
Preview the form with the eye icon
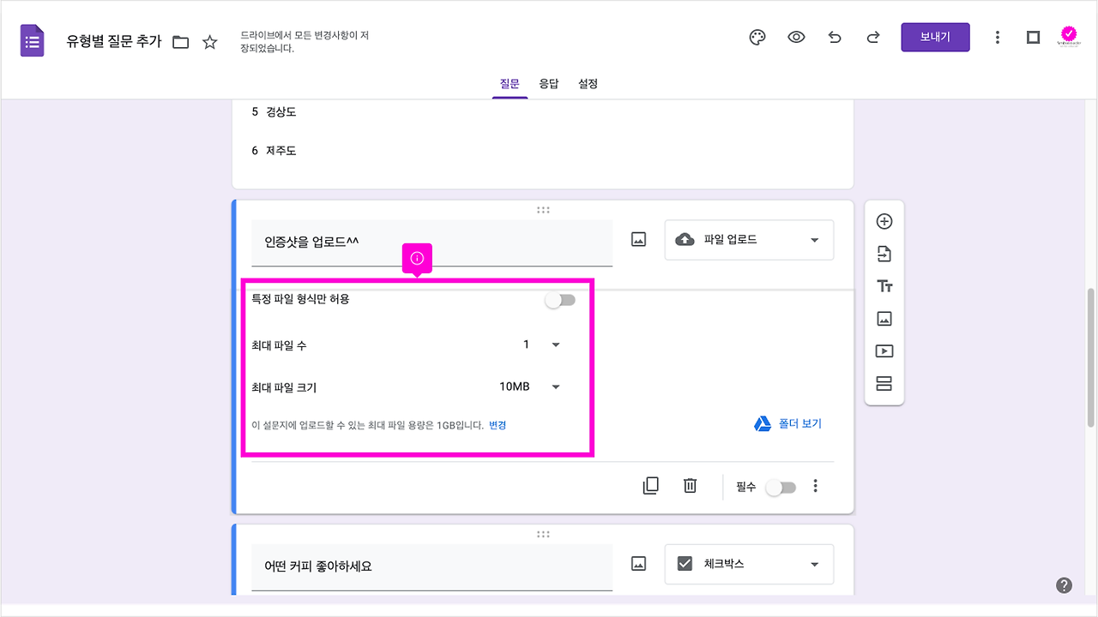(796, 37)
